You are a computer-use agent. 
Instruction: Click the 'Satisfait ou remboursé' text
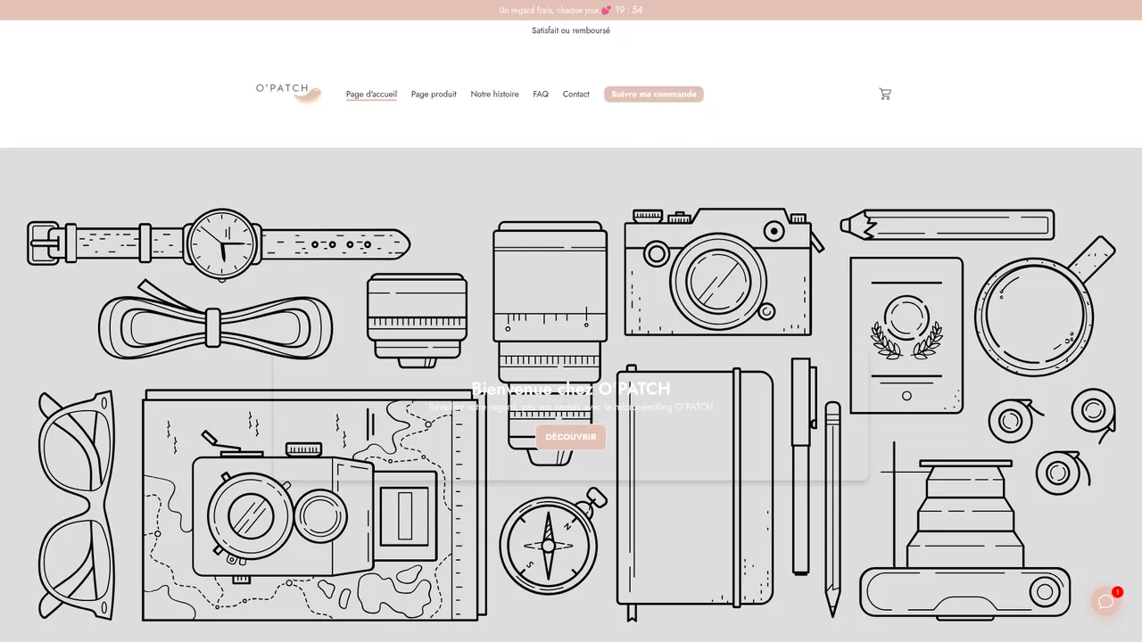click(571, 30)
